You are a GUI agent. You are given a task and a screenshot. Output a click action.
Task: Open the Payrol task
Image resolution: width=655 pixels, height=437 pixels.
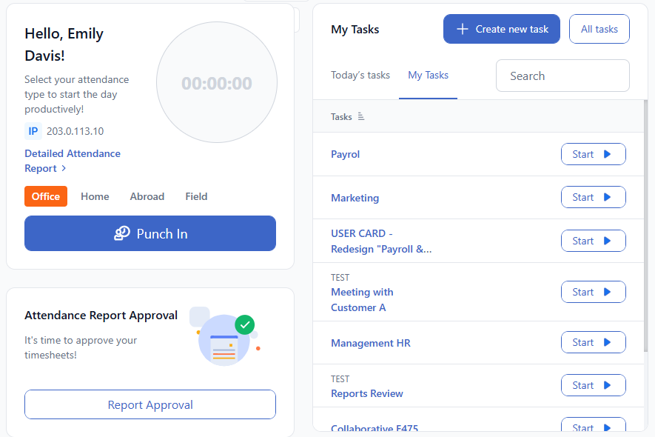[x=345, y=154]
